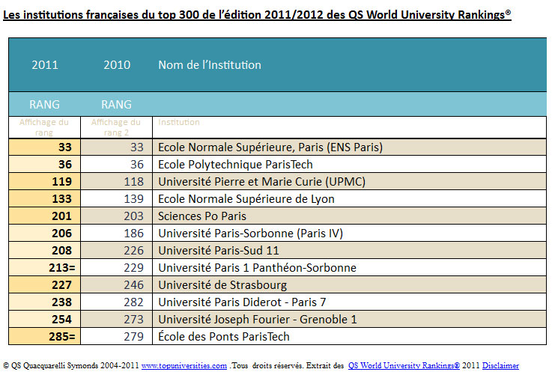This screenshot has width=558, height=378.
Task: Select the Affichage du rang 2 header cell
Action: click(x=116, y=127)
